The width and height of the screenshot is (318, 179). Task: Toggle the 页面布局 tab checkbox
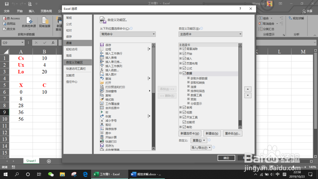click(184, 63)
